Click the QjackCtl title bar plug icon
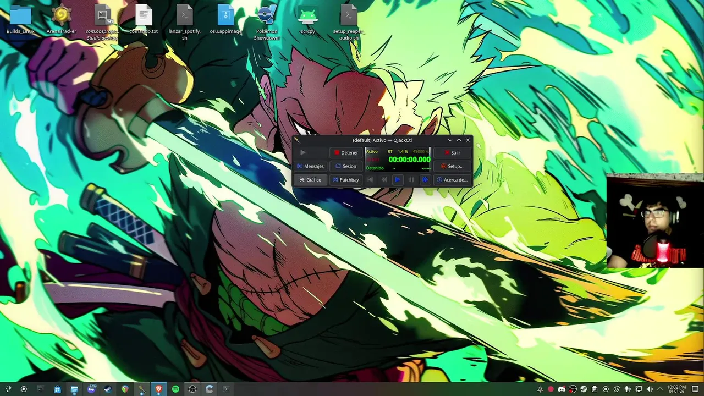This screenshot has height=396, width=704. point(297,140)
